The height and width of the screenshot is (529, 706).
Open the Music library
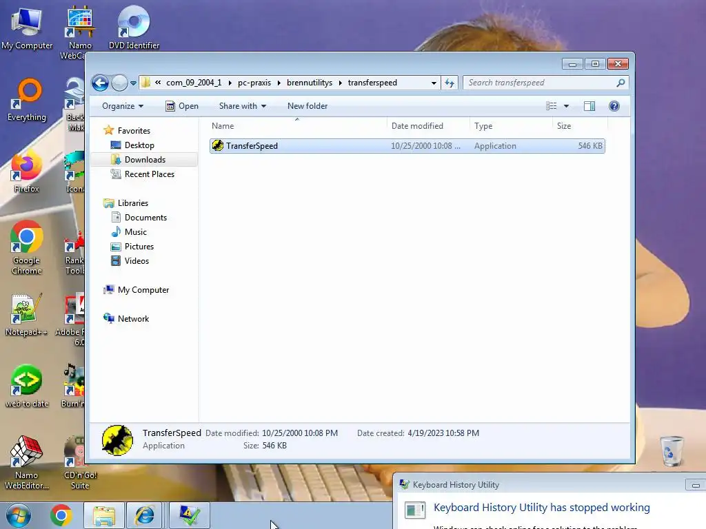[136, 232]
